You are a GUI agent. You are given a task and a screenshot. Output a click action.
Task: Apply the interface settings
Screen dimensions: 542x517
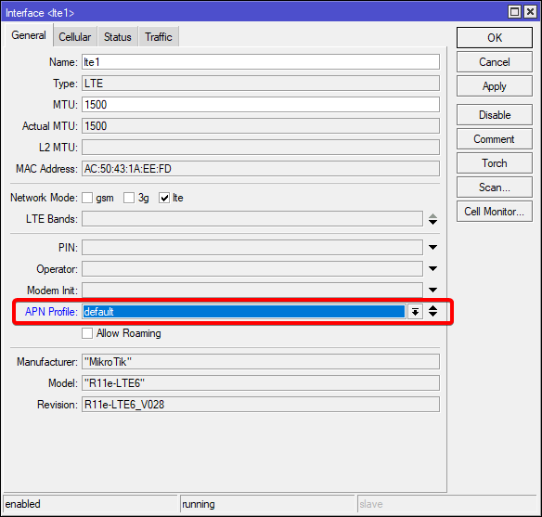click(x=495, y=86)
